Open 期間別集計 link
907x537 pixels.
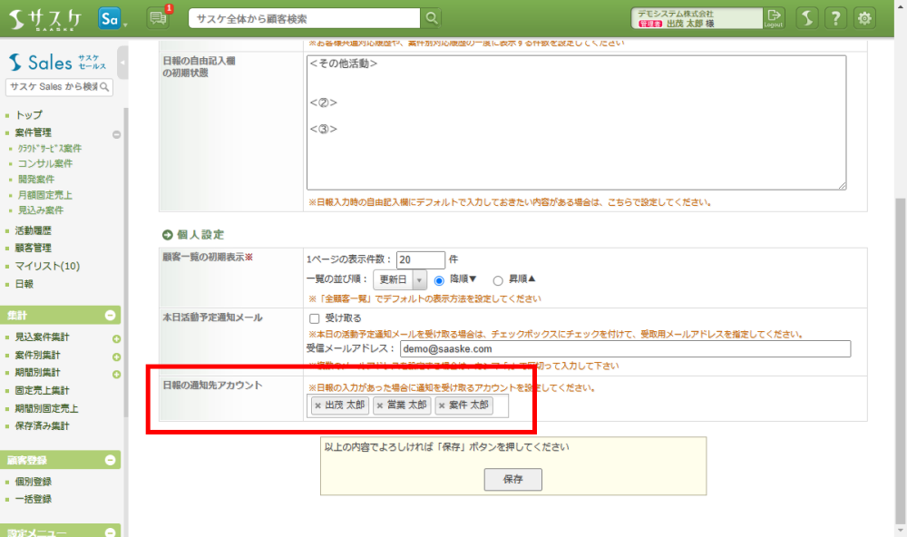pos(37,372)
